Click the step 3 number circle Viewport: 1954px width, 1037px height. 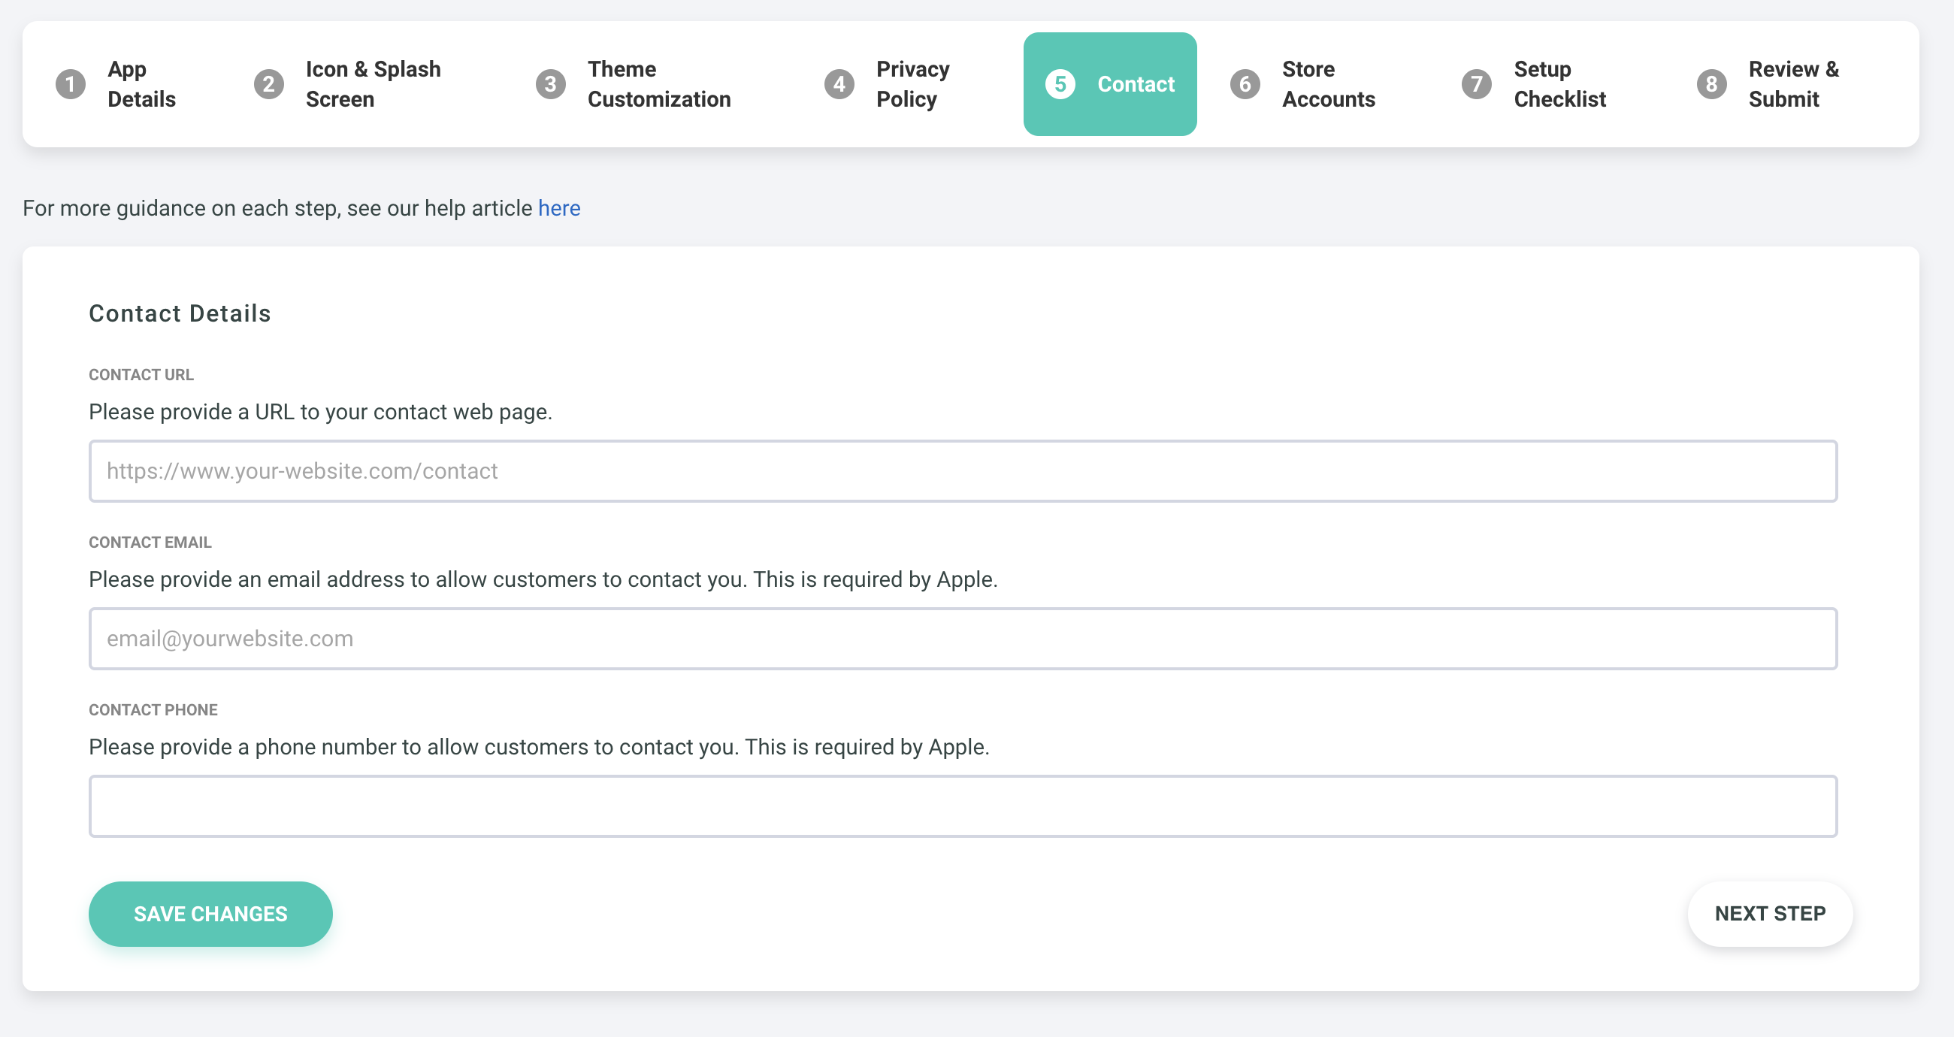(551, 84)
